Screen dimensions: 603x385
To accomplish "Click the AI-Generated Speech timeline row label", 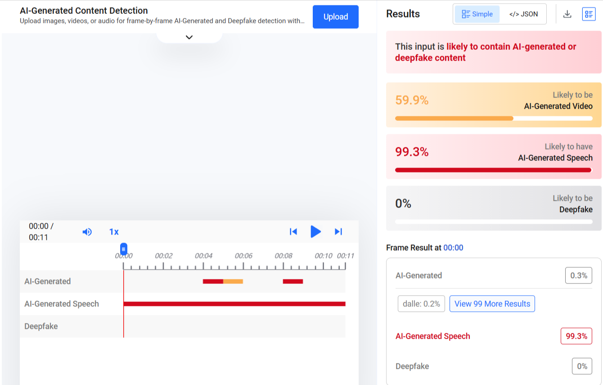I will point(62,304).
